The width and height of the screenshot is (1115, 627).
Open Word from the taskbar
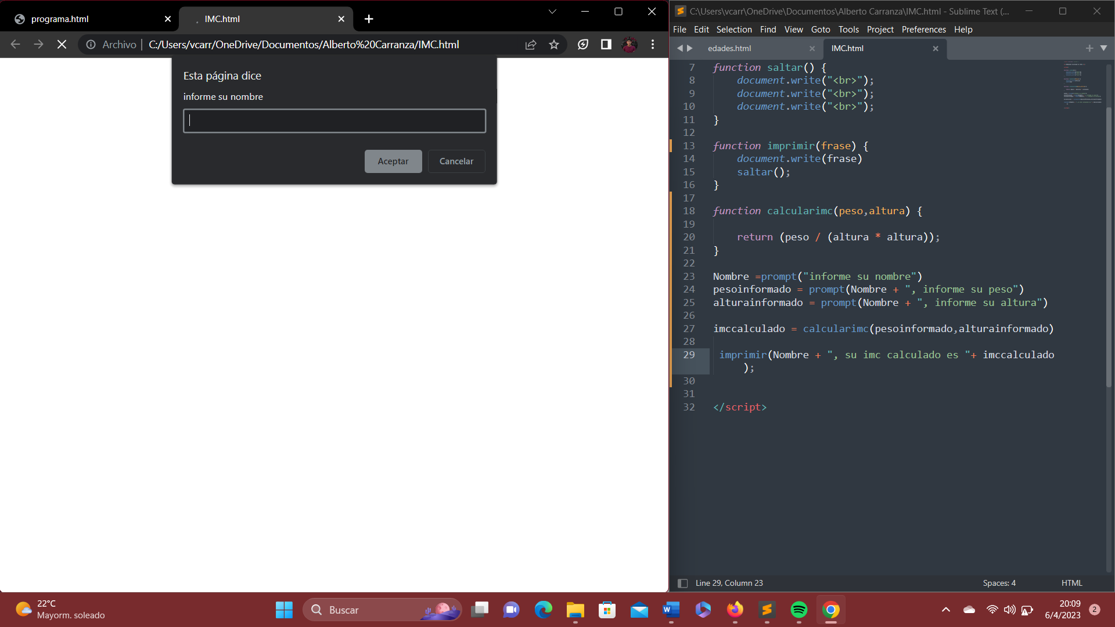click(x=671, y=610)
